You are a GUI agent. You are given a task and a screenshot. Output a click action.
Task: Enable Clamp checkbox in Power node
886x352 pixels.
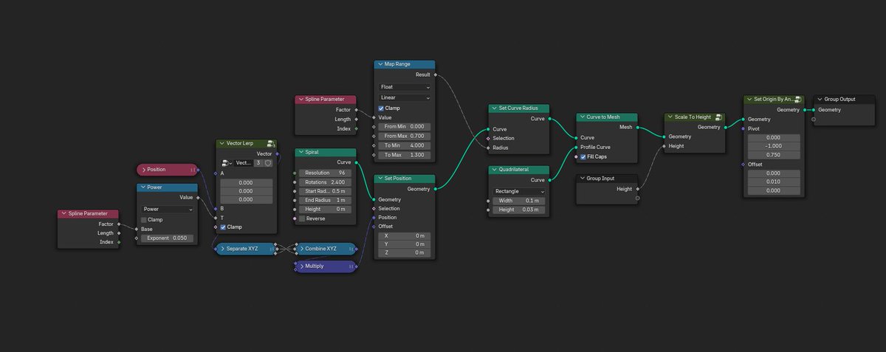click(x=144, y=219)
